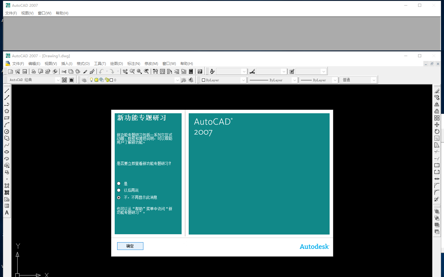Open the layer list dropdown showing layer 0
Image resolution: width=444 pixels, height=277 pixels.
[x=177, y=80]
